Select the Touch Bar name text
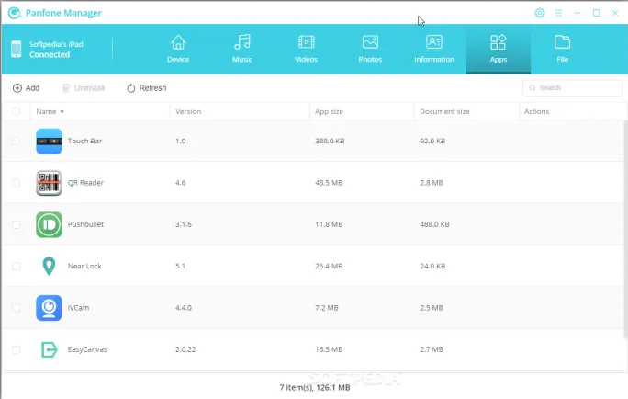This screenshot has height=399, width=628. (x=84, y=141)
